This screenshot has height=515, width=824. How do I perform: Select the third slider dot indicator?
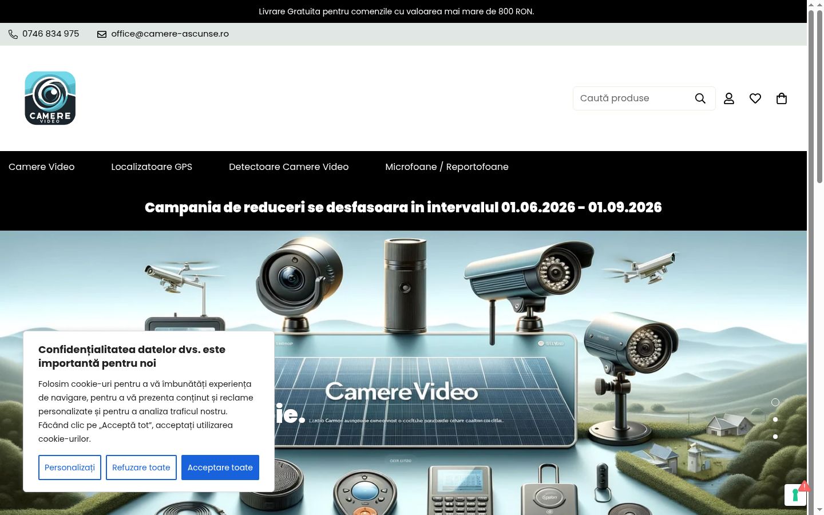[x=775, y=437]
